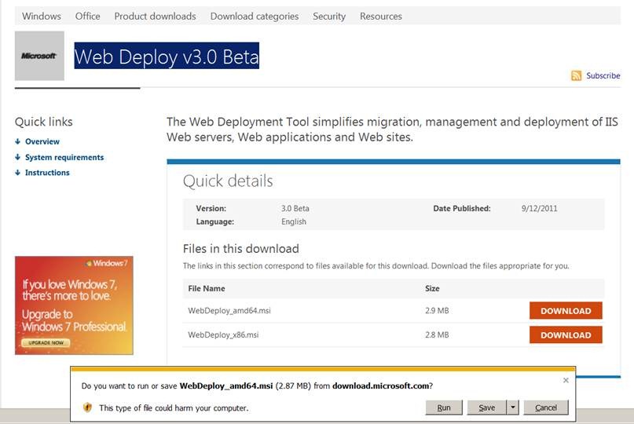
Task: Click the WebDeploy_amd64.msi file name
Action: click(x=229, y=310)
